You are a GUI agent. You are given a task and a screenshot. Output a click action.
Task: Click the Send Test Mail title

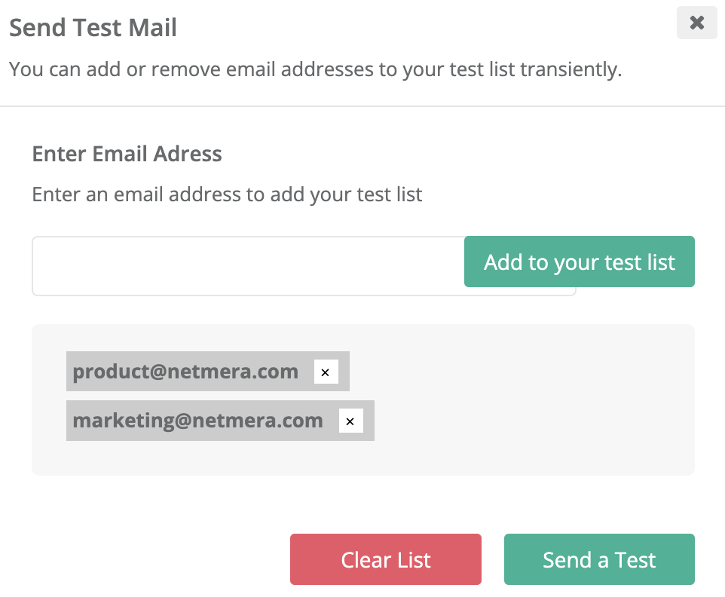pos(93,28)
